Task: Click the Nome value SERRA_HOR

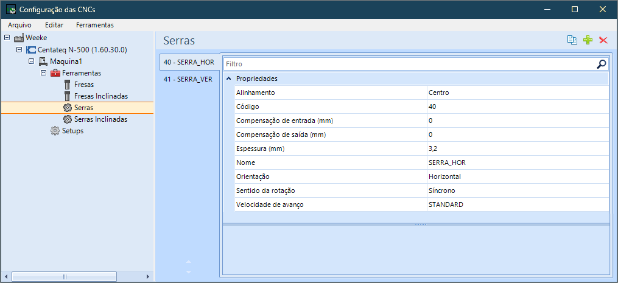Action: pos(518,162)
